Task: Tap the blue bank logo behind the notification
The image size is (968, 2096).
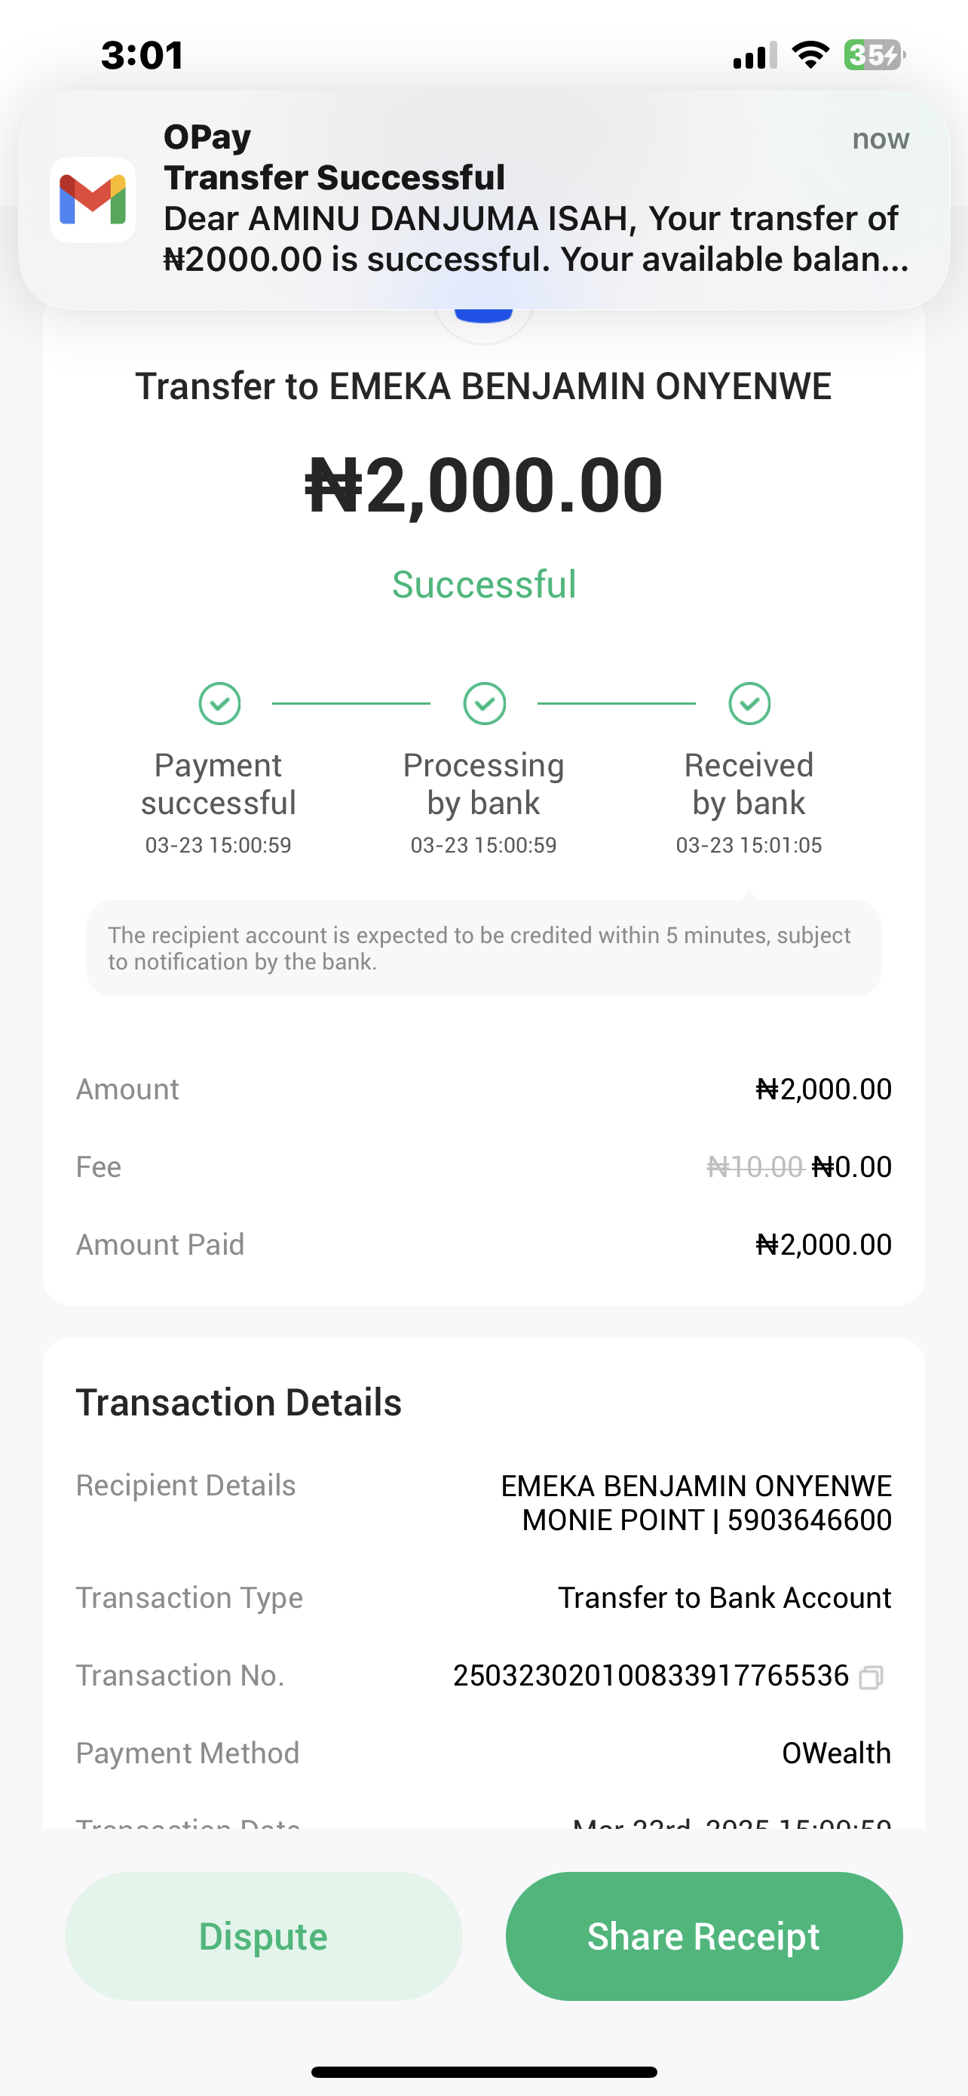Action: pyautogui.click(x=483, y=315)
